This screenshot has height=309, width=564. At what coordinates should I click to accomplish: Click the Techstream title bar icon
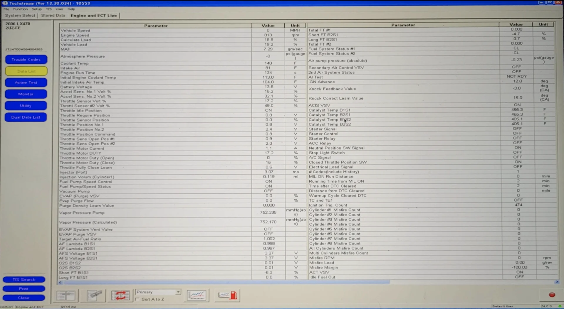click(x=5, y=3)
